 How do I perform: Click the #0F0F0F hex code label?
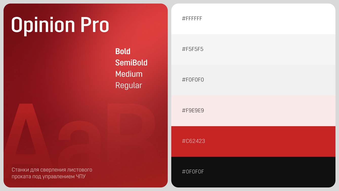[193, 172]
